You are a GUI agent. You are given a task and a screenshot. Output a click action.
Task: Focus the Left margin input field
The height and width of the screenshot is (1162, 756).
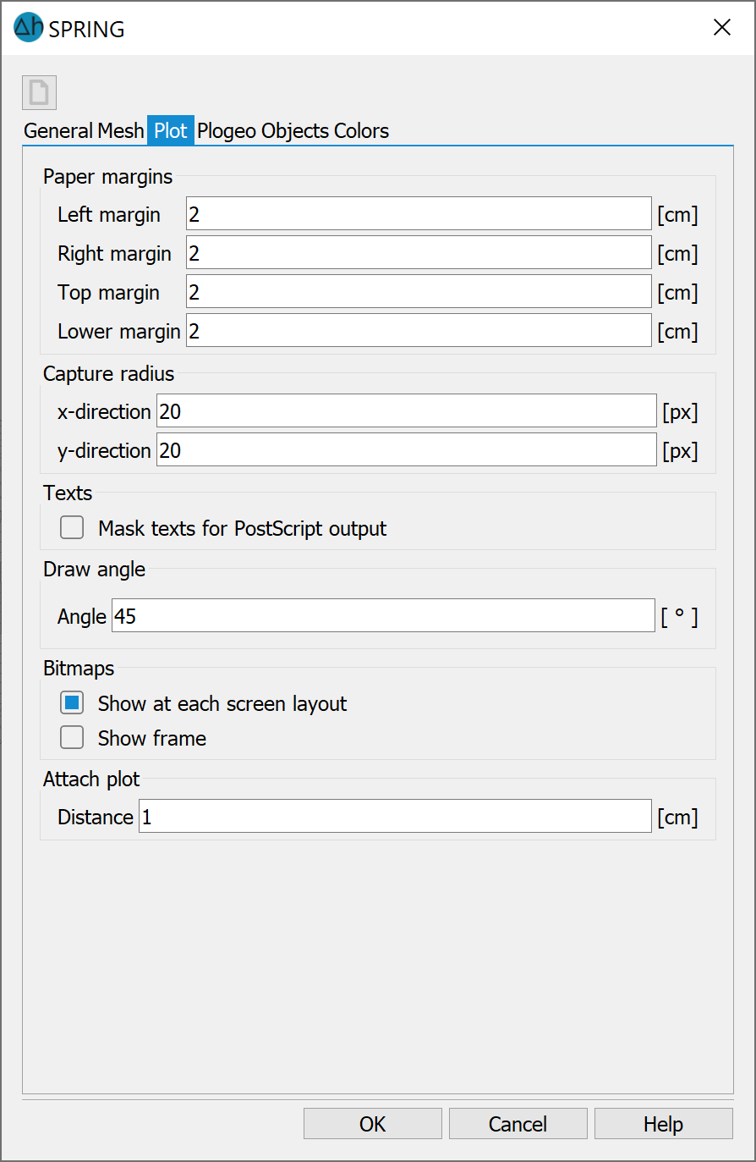pos(419,214)
